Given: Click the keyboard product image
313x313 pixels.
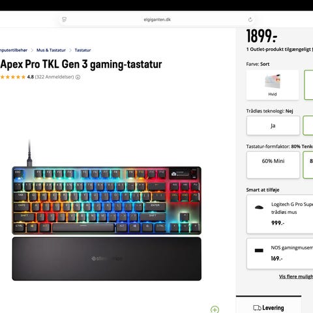Looking at the screenshot, I should coord(106,210).
